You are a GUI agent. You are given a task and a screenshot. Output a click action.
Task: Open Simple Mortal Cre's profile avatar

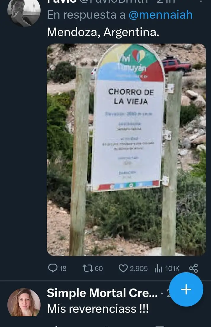[24, 302]
